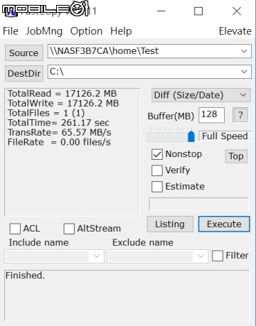Expand the Source path dropdown
The width and height of the screenshot is (256, 326).
pos(244,51)
